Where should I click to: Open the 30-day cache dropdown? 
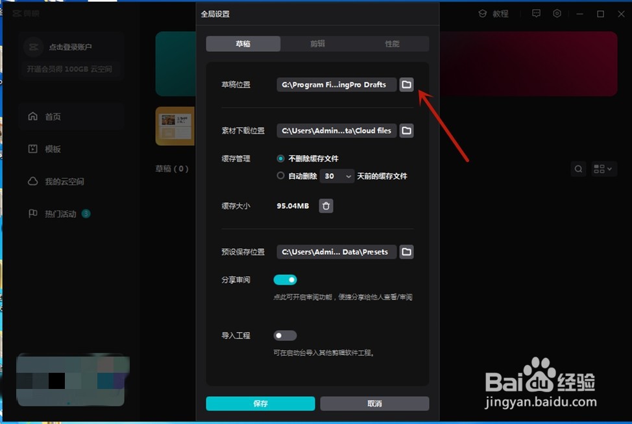point(337,176)
